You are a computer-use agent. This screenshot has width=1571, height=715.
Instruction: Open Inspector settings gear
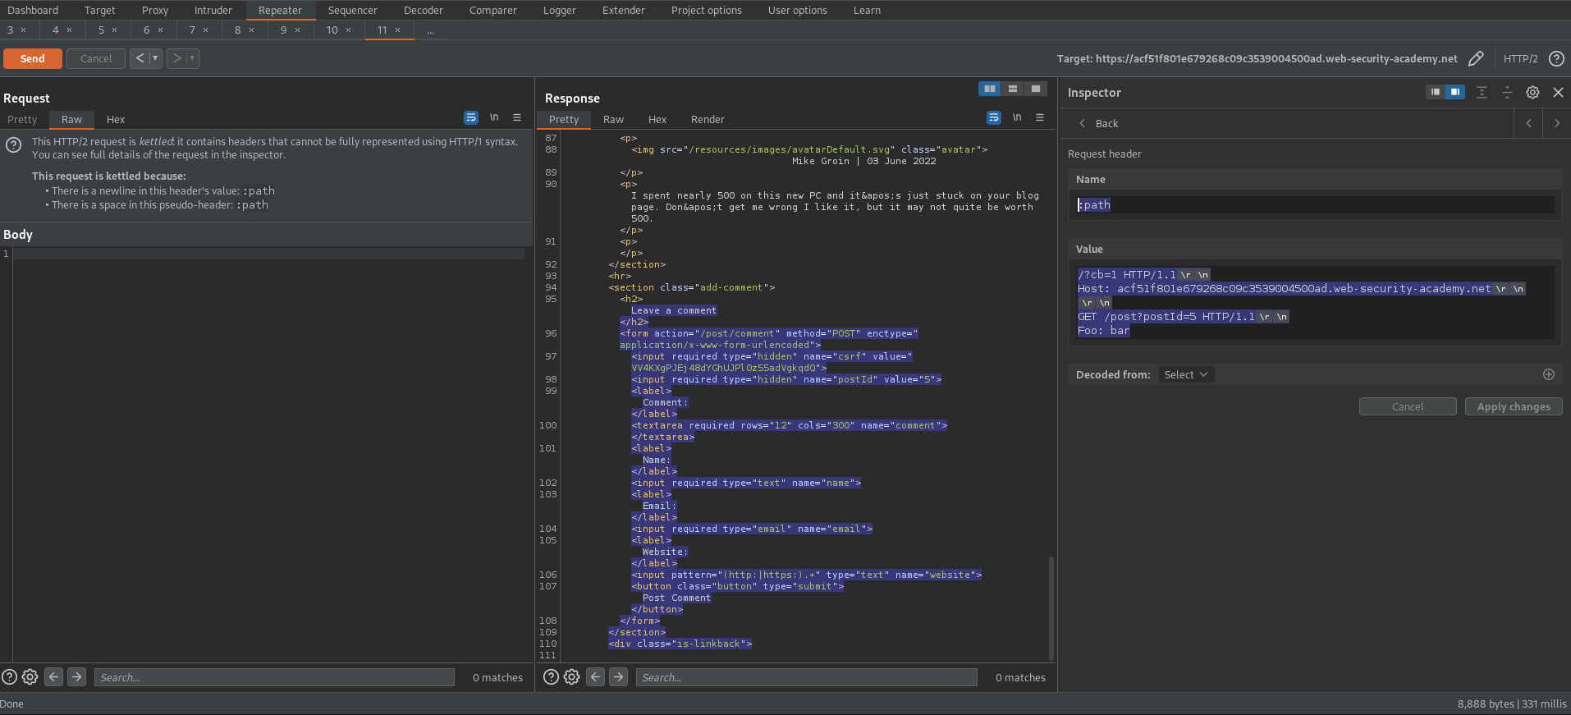point(1532,92)
